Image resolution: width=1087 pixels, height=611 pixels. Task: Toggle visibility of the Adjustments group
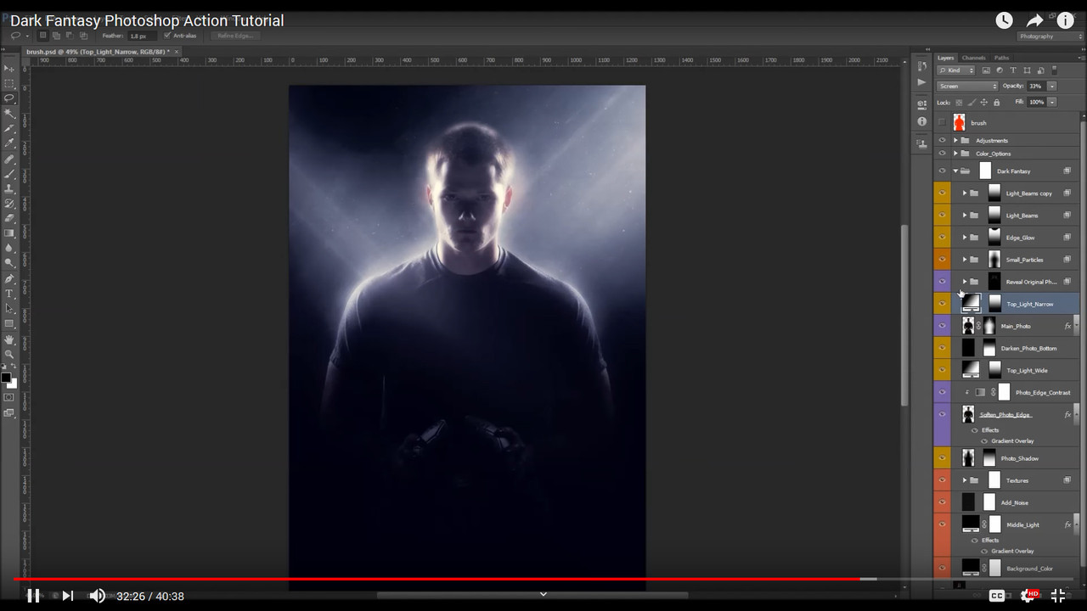tap(942, 140)
